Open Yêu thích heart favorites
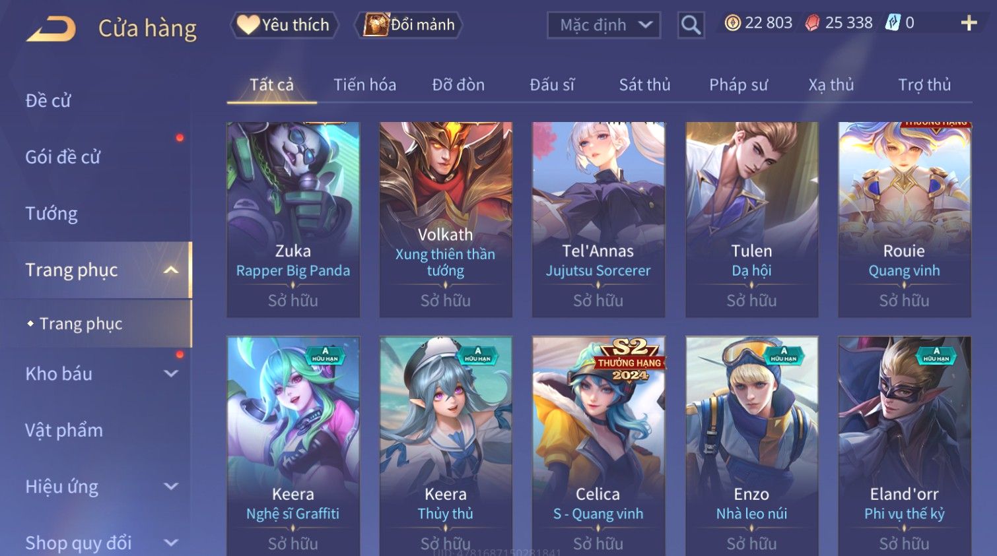This screenshot has height=556, width=997. tap(284, 25)
